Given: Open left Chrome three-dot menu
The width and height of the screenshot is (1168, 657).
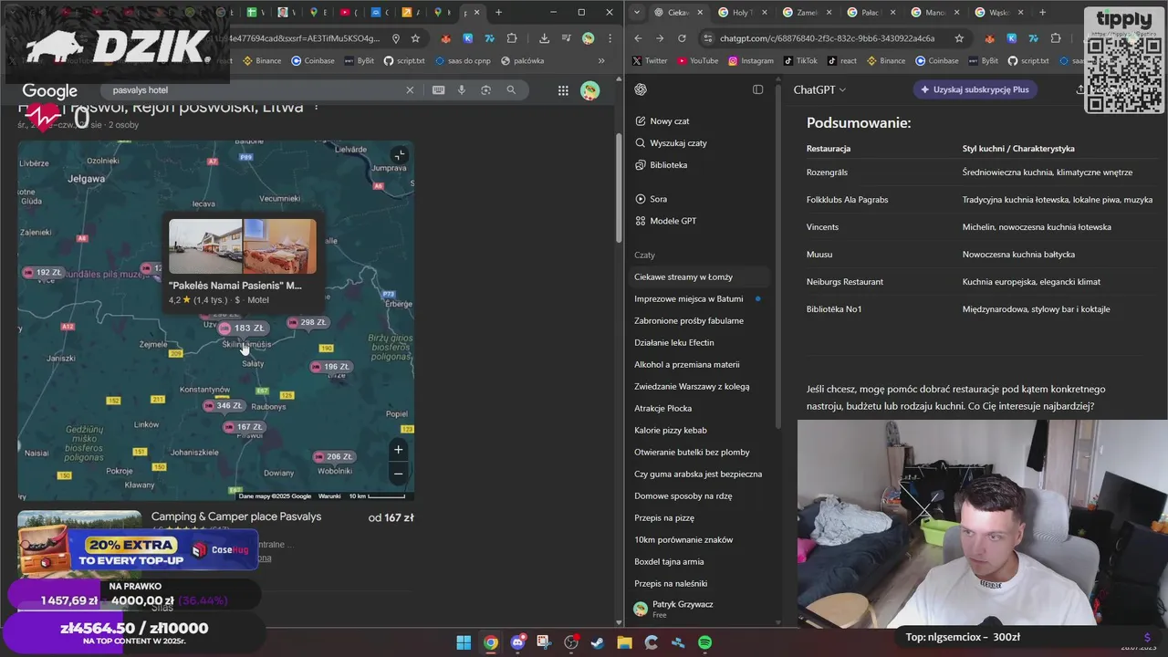Looking at the screenshot, I should click(x=610, y=38).
